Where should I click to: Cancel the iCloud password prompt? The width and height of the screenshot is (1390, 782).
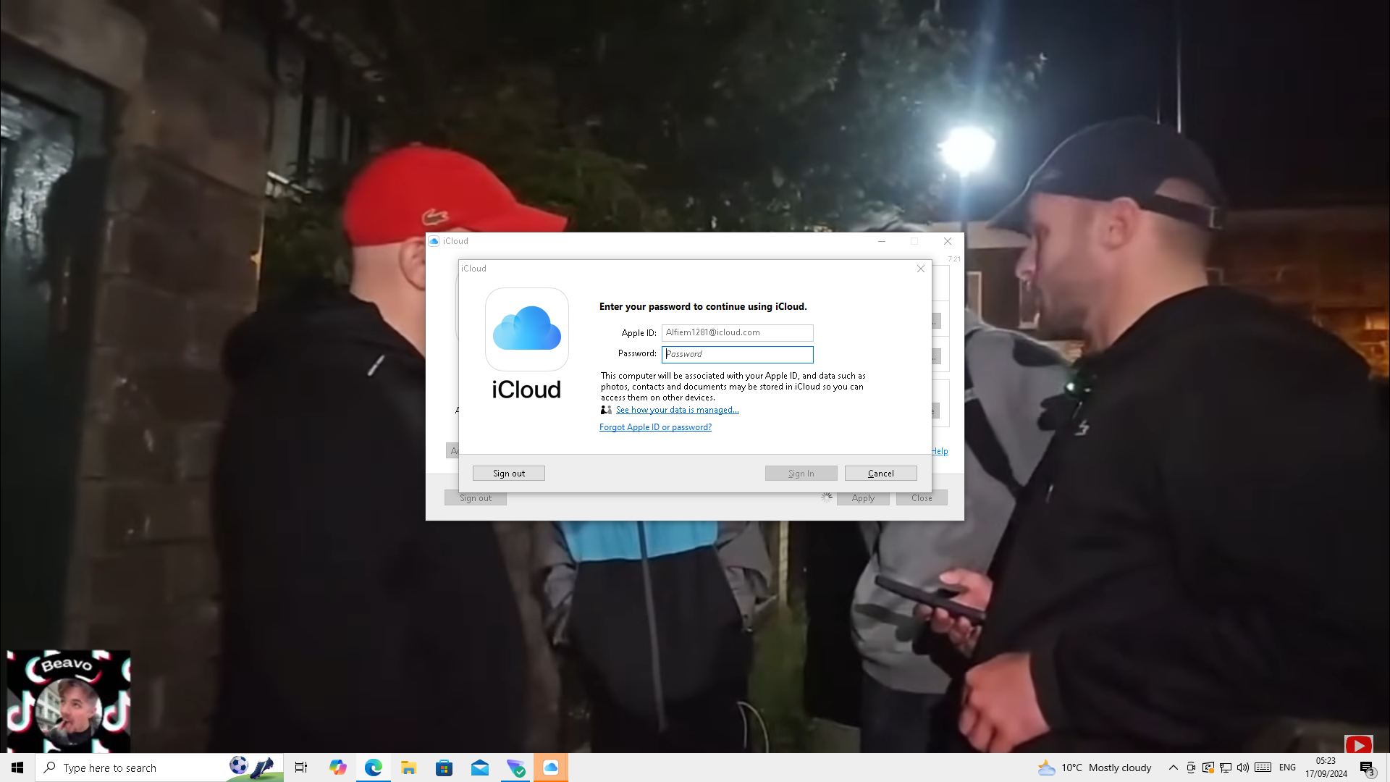coord(880,474)
